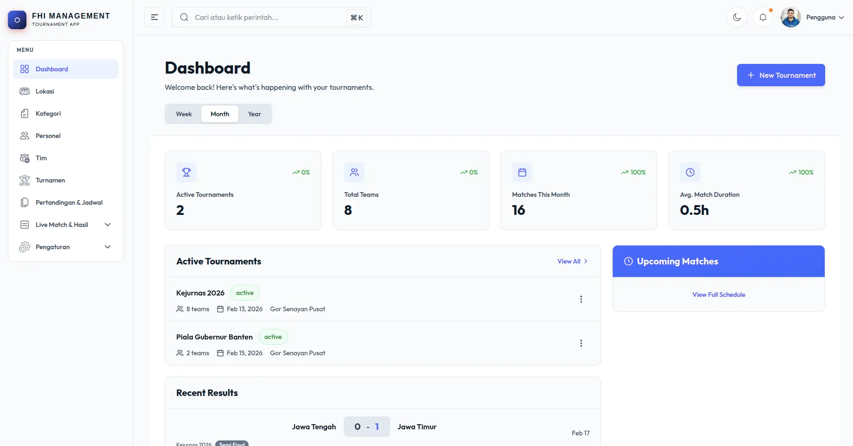Open the Lokasi sidebar icon
The image size is (853, 446).
point(25,91)
